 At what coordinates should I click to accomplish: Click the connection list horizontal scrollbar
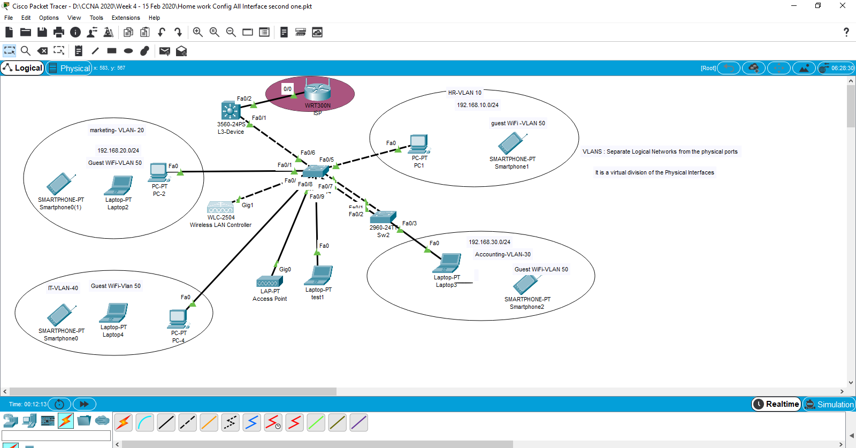tap(318, 444)
